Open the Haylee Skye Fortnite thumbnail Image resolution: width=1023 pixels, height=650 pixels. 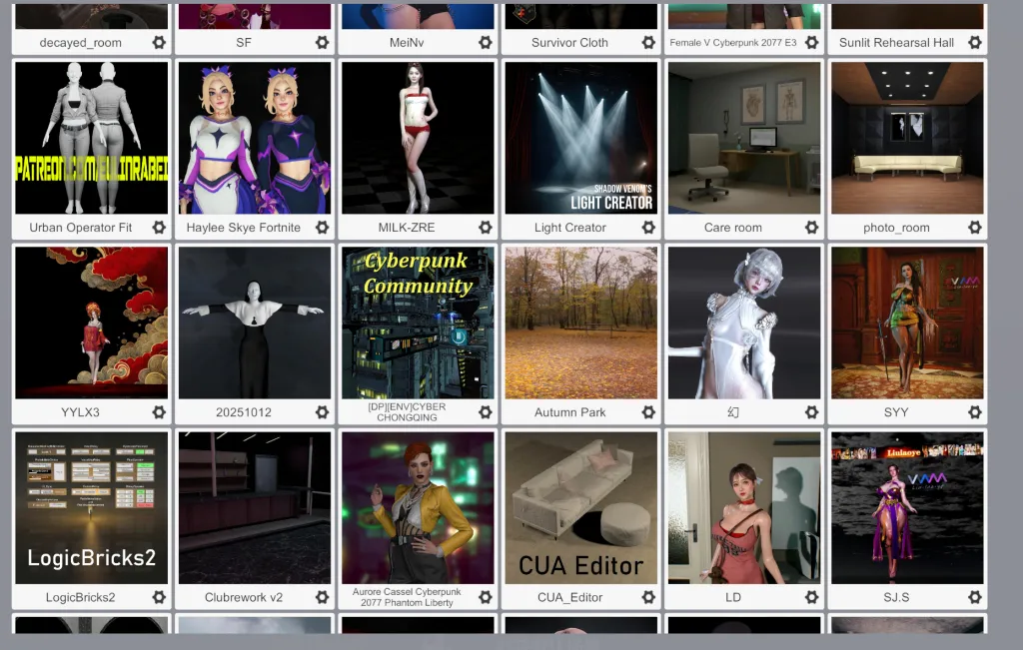click(255, 138)
